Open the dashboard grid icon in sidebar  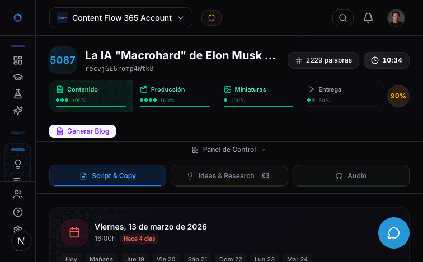[18, 60]
